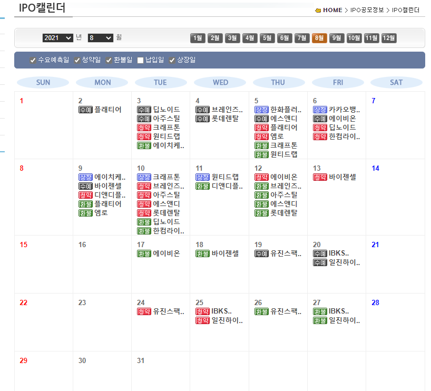Toggle the 청약일 checkbox
The height and width of the screenshot is (391, 431).
click(77, 60)
